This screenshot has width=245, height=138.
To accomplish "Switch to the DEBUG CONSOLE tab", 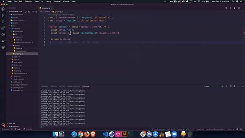I will coord(73,86).
